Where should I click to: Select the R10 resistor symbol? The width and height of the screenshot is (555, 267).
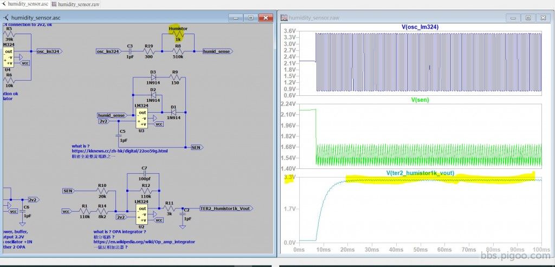(x=102, y=191)
